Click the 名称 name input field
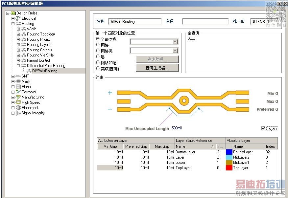 135,21
